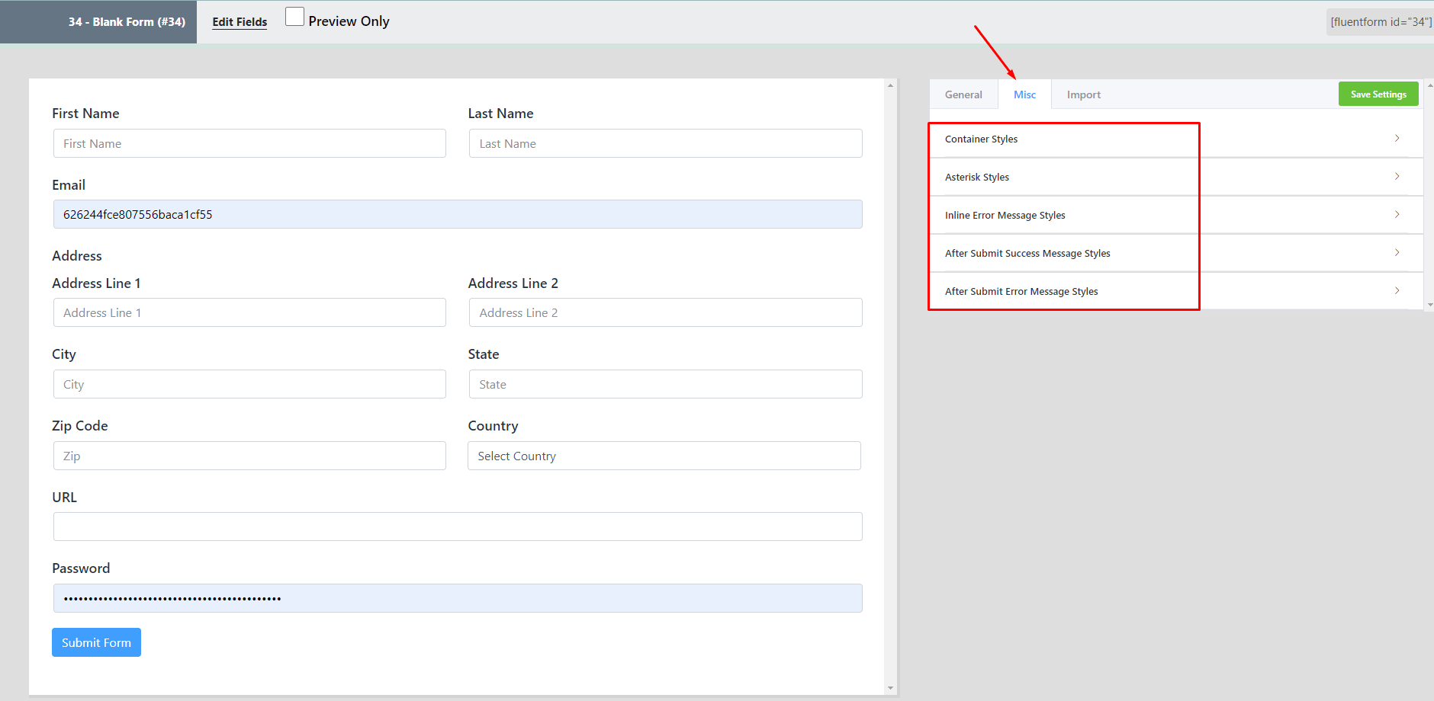Click the Asterisk Styles chevron arrow
The image size is (1434, 701).
[1397, 176]
